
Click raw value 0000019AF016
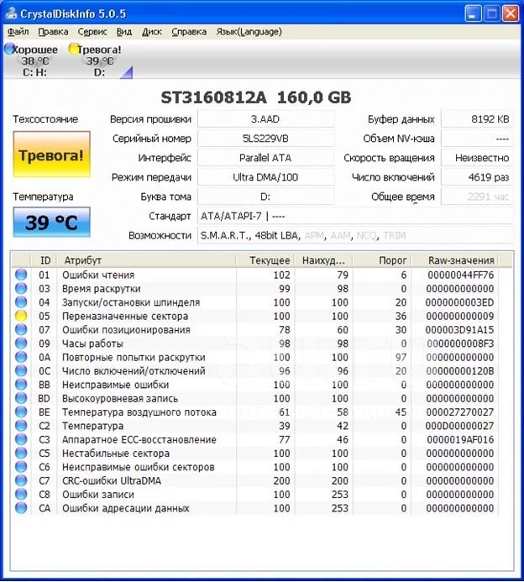(460, 439)
